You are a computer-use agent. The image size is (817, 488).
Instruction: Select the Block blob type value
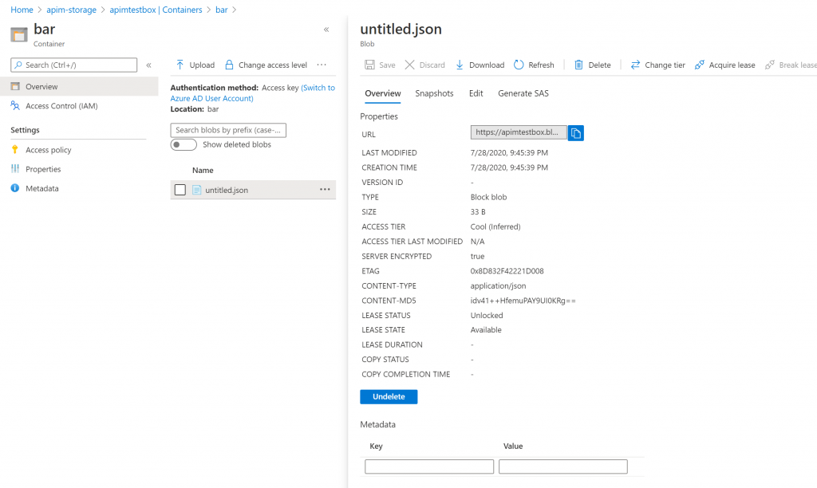click(489, 197)
